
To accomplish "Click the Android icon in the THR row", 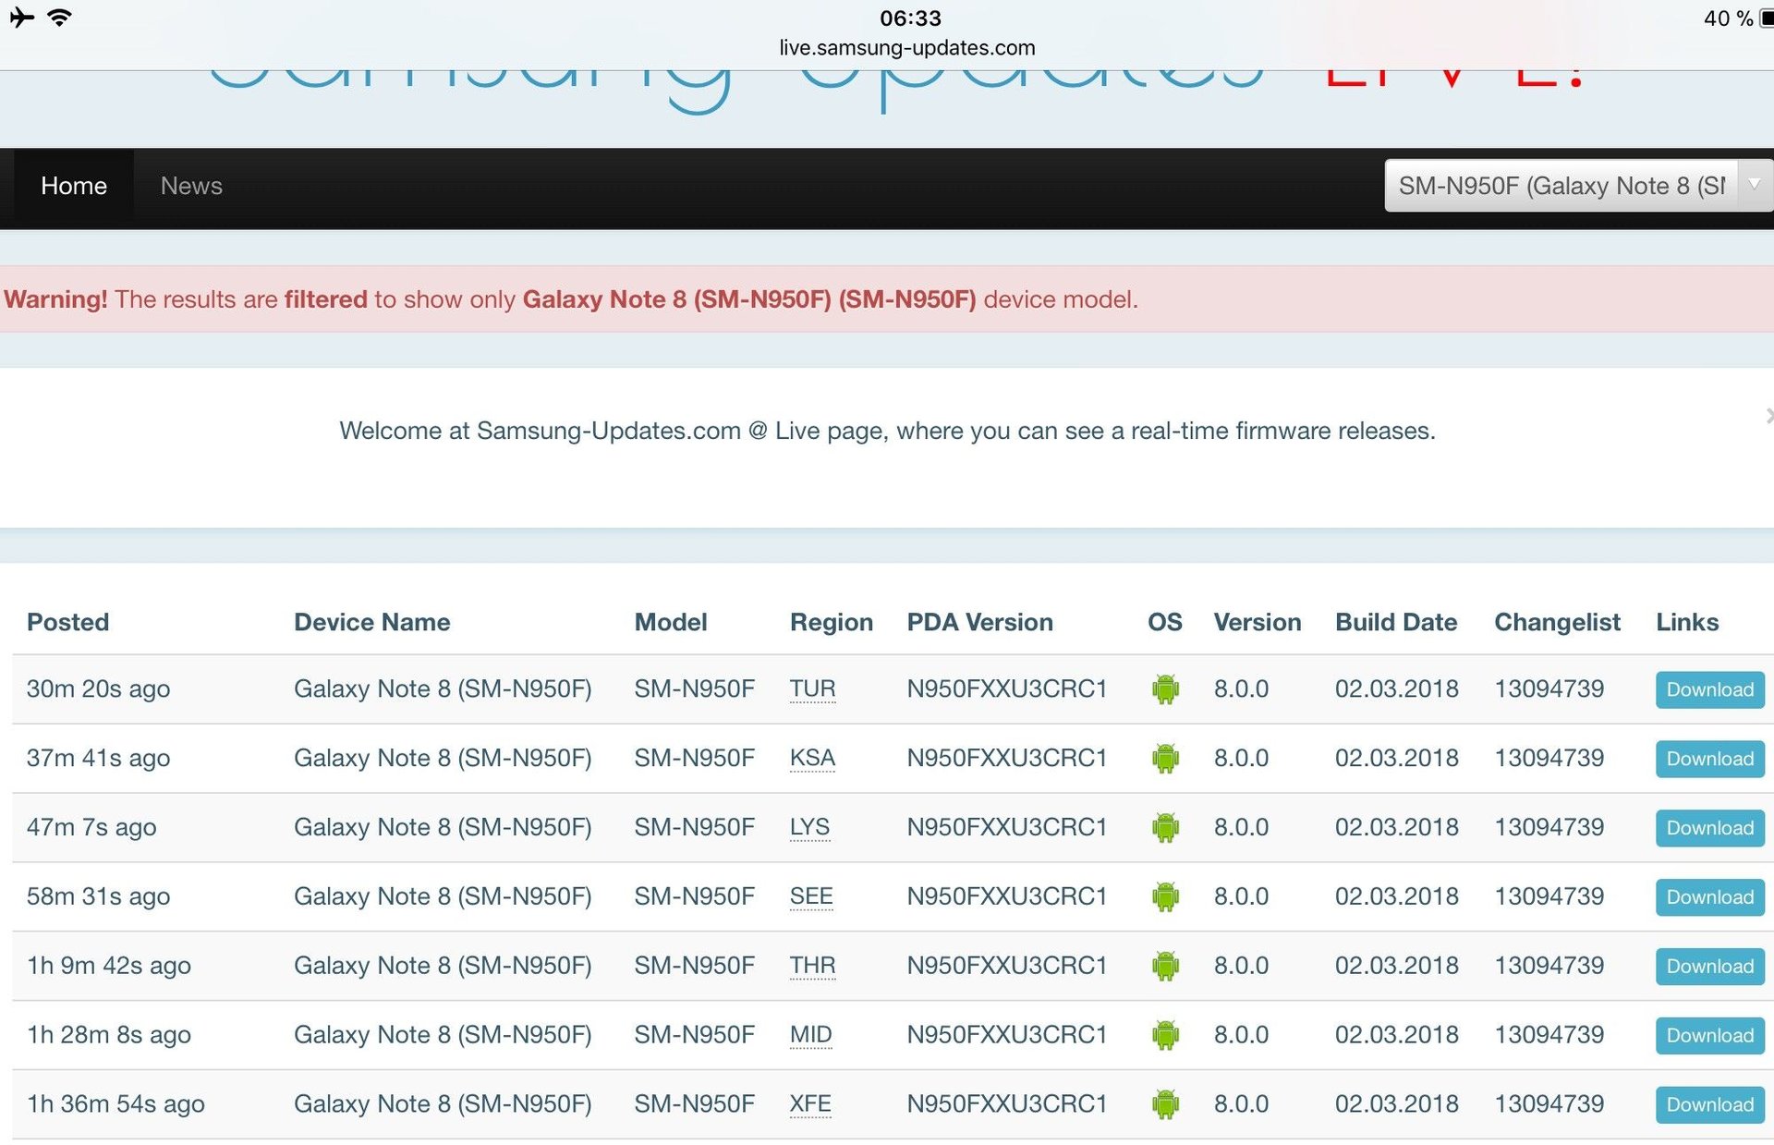I will tap(1165, 967).
